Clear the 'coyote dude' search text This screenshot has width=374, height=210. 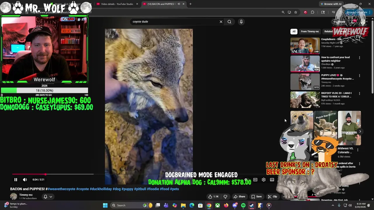click(x=221, y=22)
